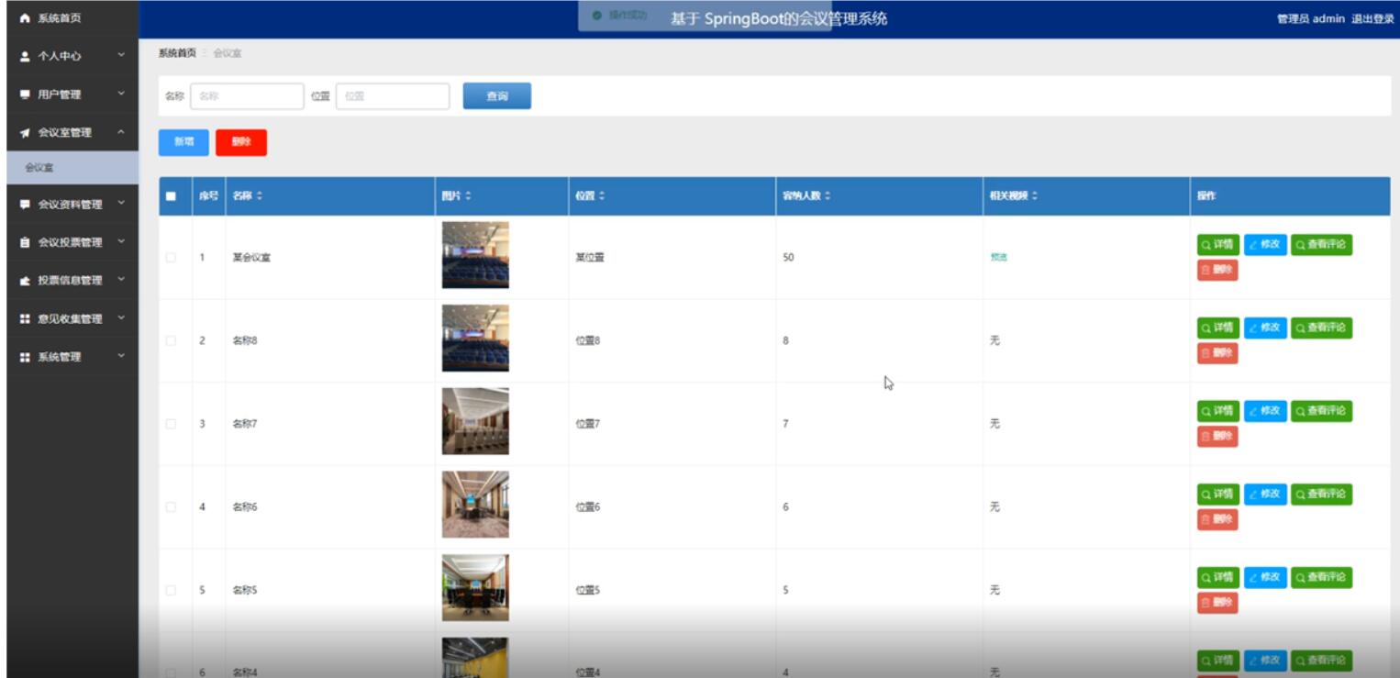
Task: Click the chat icon beside 会议资料管理
Action: pos(25,205)
